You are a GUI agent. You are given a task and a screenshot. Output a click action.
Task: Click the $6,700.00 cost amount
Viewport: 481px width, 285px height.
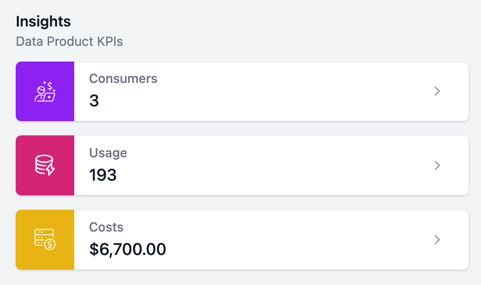[x=128, y=249]
